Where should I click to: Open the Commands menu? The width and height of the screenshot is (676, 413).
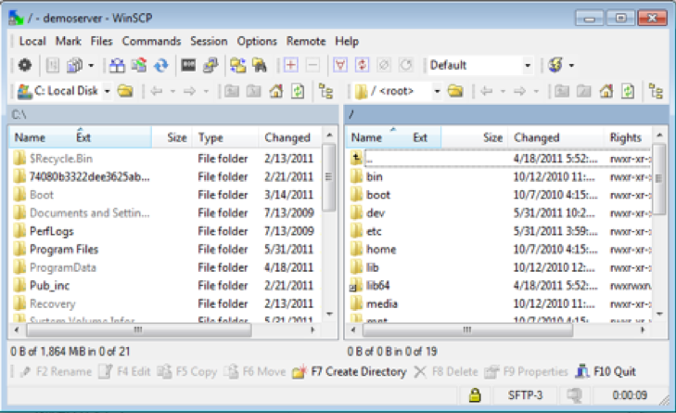tap(151, 41)
